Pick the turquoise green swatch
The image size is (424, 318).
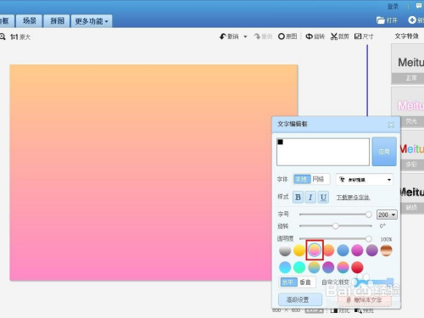pos(299,267)
